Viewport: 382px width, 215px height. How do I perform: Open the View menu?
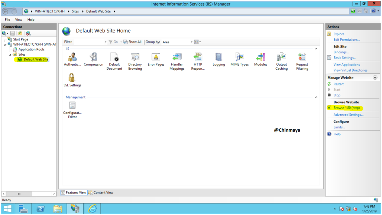click(x=19, y=20)
